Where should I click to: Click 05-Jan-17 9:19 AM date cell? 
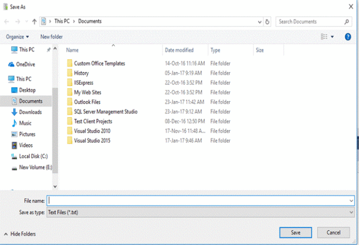pos(183,73)
